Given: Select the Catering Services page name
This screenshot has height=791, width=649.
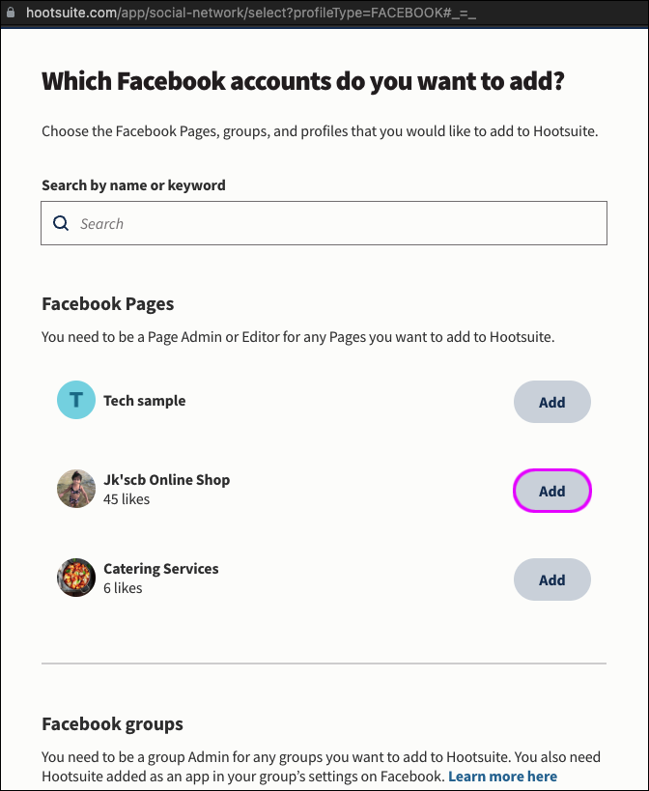Looking at the screenshot, I should (161, 569).
